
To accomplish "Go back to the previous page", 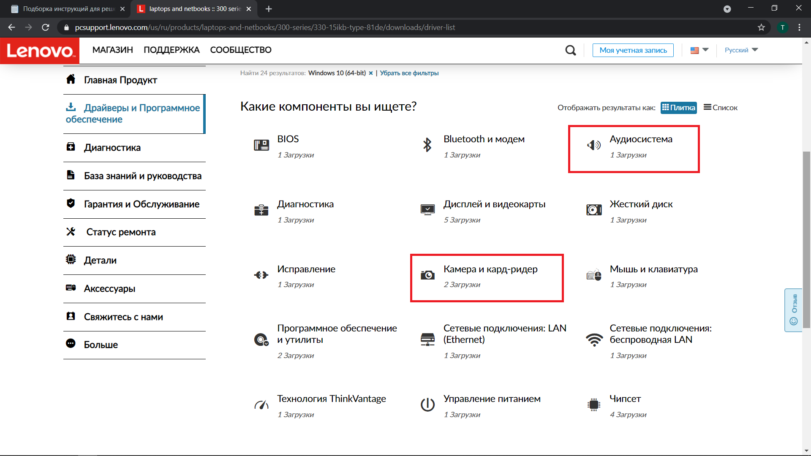I will pos(11,27).
